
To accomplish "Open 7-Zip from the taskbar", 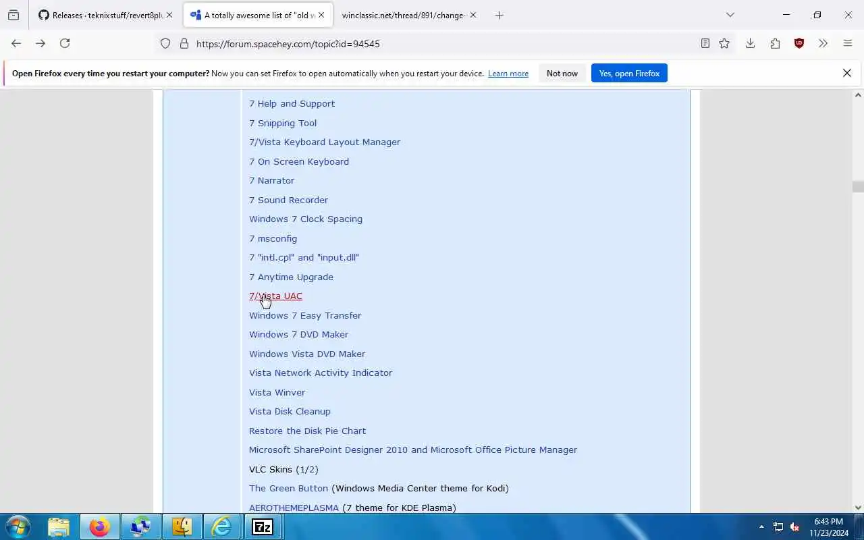I will click(263, 526).
